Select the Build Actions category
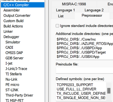Screen dimensions: 113x102 click(x=13, y=26)
